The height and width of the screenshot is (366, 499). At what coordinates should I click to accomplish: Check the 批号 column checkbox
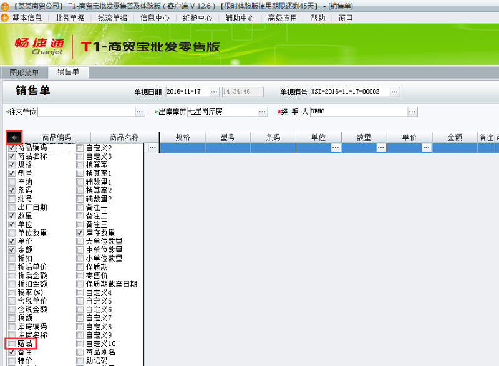(x=12, y=199)
